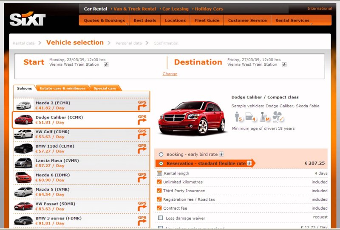This screenshot has height=230, width=340.
Task: Click GPS arrow icon for Mazda 6
Action: (142, 177)
